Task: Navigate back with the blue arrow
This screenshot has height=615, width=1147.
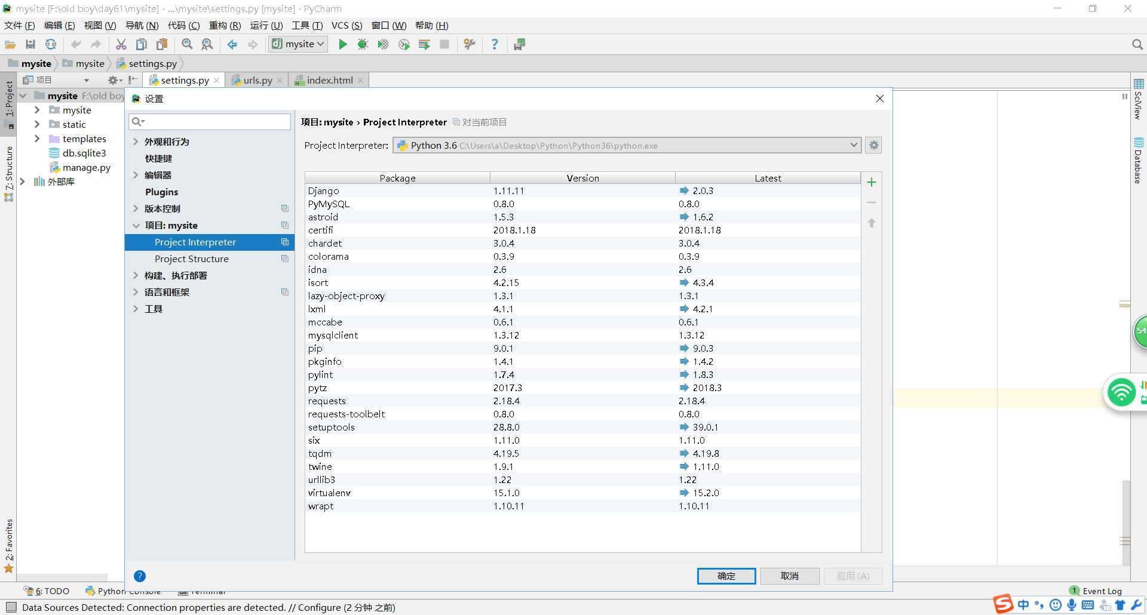Action: tap(232, 44)
